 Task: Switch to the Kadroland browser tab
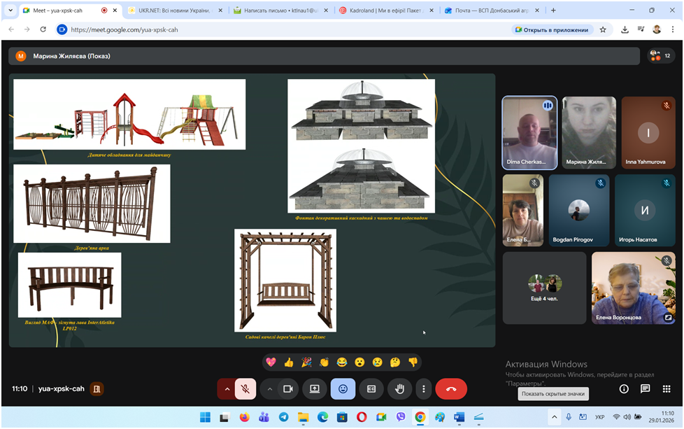click(381, 10)
